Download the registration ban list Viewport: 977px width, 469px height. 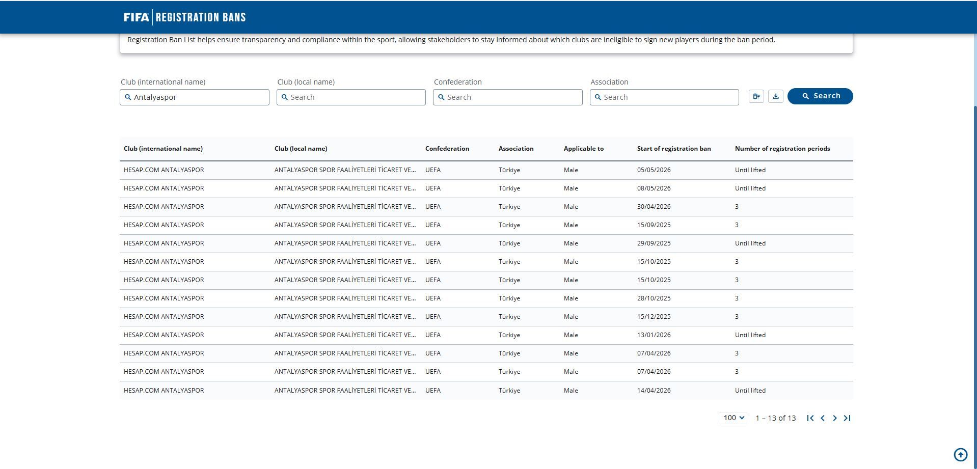pyautogui.click(x=776, y=96)
